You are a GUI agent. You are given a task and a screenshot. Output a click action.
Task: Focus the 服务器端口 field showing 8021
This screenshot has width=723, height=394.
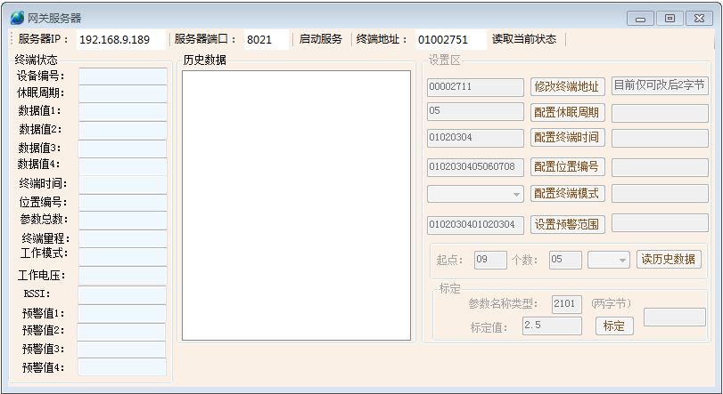click(267, 39)
